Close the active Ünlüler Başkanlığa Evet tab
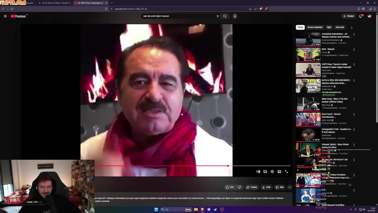378x213 pixels. tap(106, 3)
